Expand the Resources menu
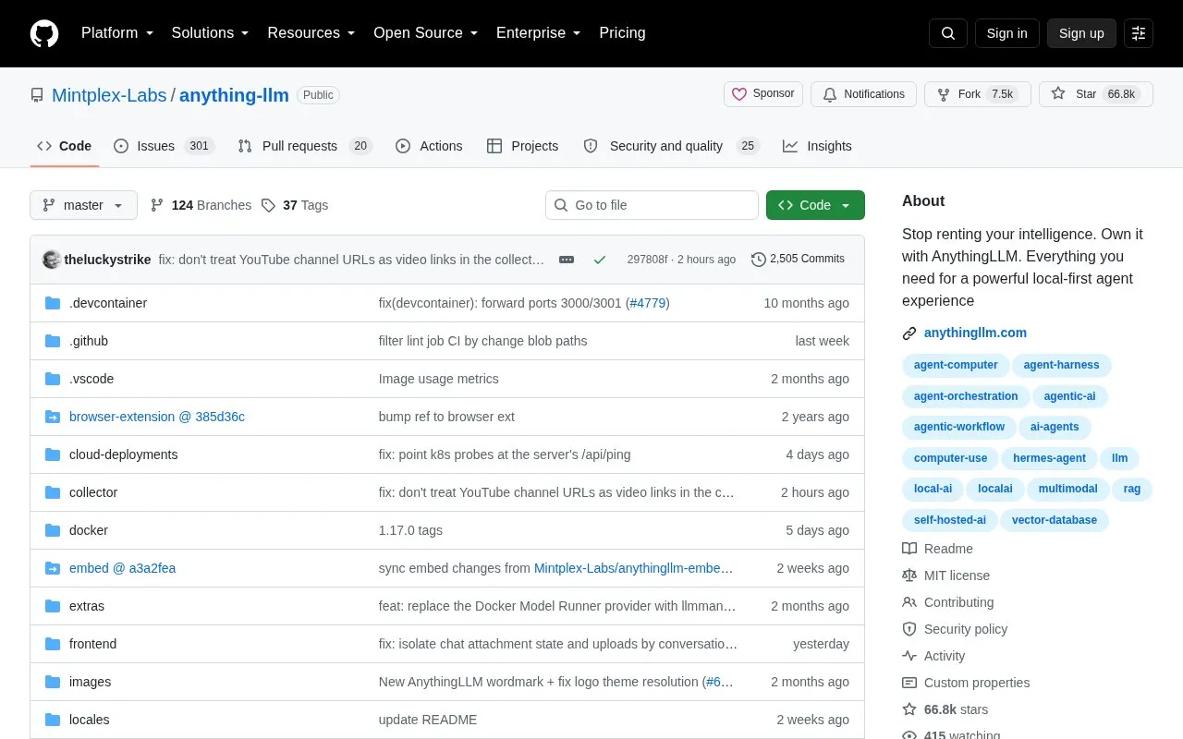 click(311, 33)
